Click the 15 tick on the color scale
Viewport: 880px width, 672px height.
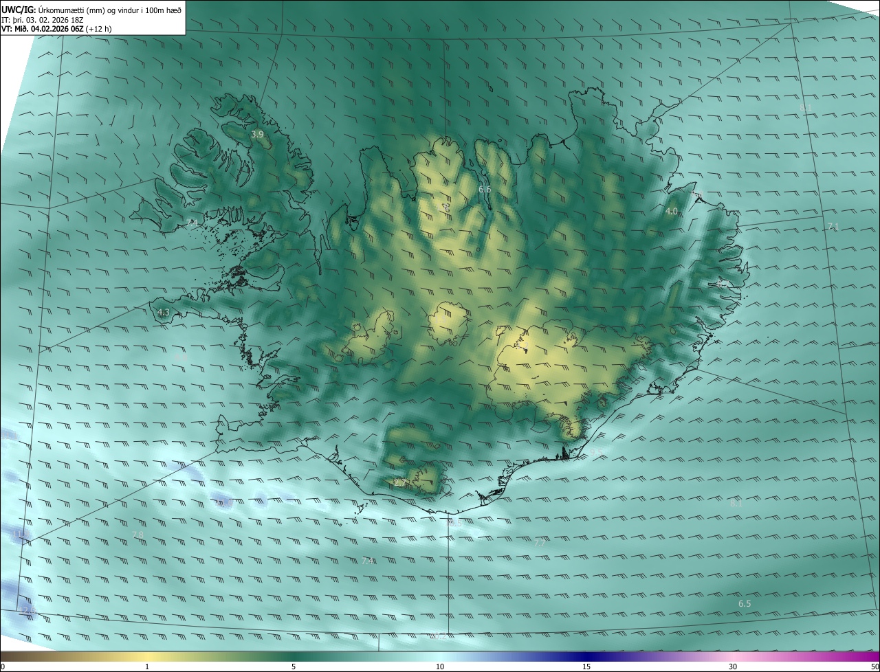(586, 667)
